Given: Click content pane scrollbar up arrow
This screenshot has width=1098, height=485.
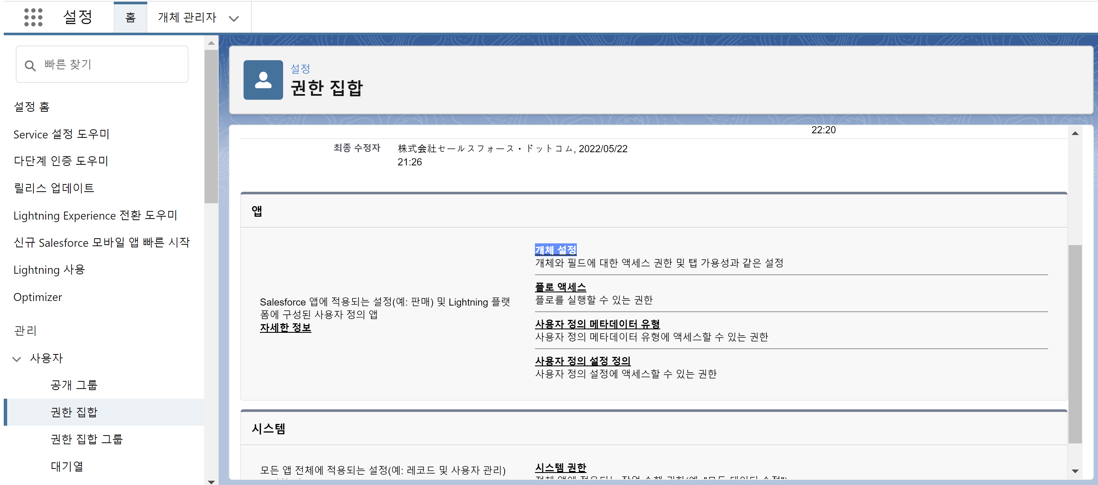Looking at the screenshot, I should [1075, 134].
